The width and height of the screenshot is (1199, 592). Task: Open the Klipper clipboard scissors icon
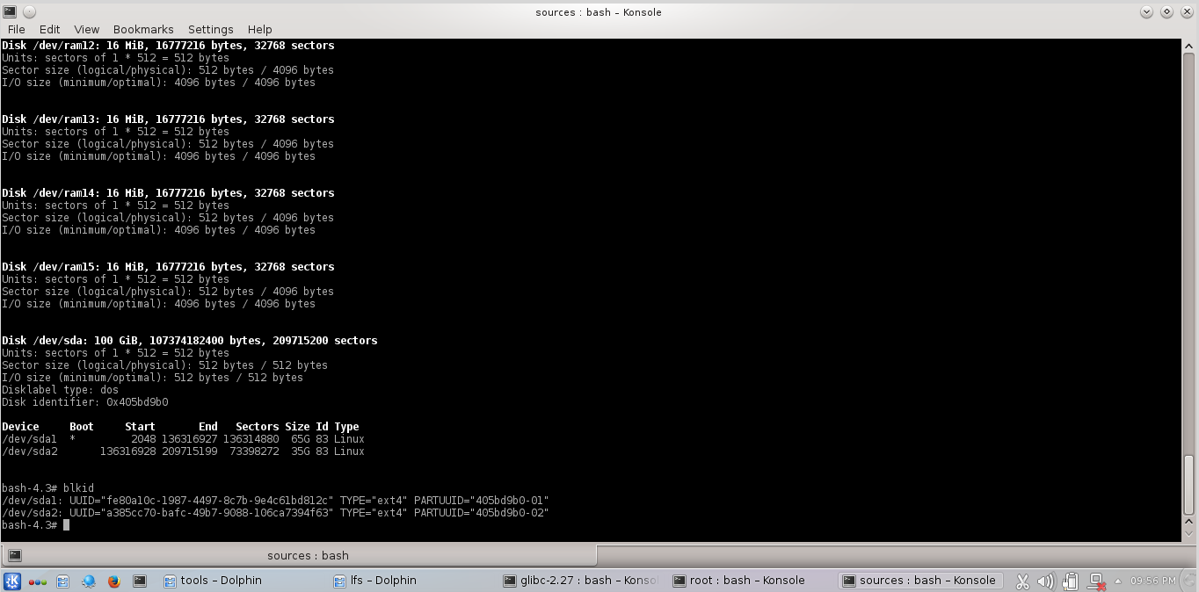[x=1022, y=581]
